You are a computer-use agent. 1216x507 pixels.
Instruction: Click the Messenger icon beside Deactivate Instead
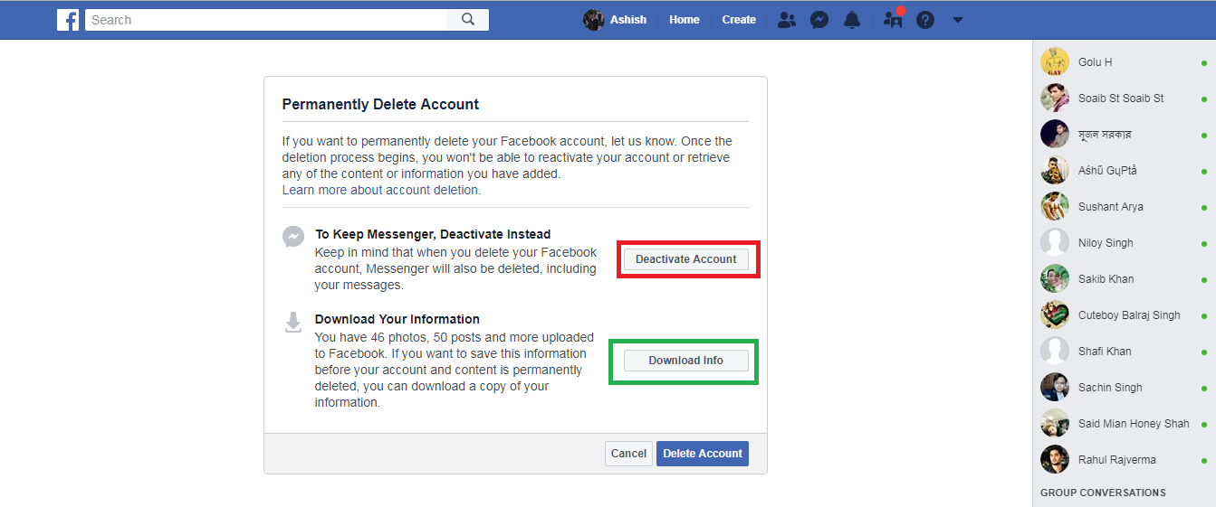point(293,237)
